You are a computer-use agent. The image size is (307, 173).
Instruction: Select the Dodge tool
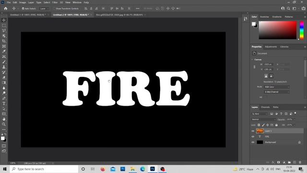pos(4,93)
